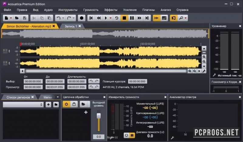The width and height of the screenshot is (243, 142).
Task: Click the Позиция курсора time field
Action: tap(137, 81)
